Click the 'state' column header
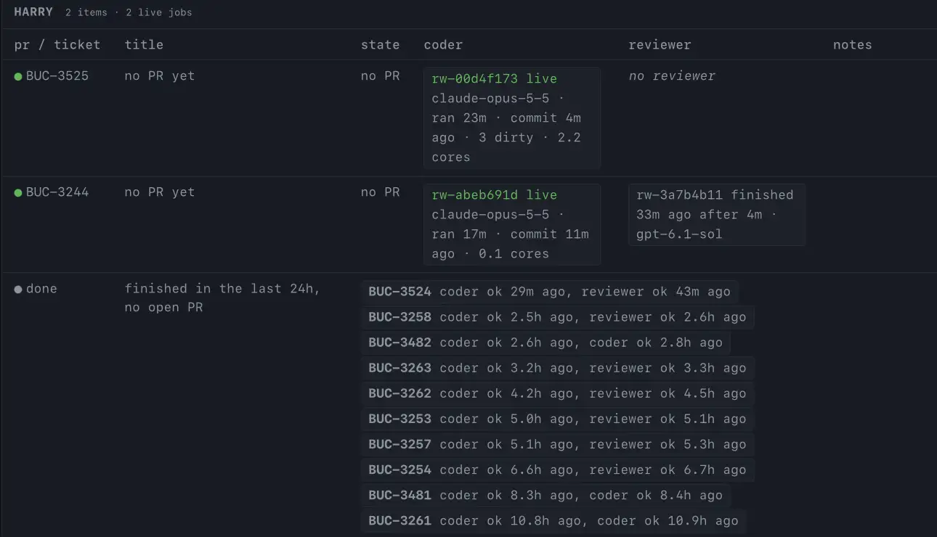The width and height of the screenshot is (937, 537). (x=380, y=44)
